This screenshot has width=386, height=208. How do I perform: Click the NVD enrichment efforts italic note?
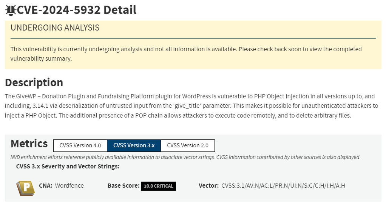185,157
